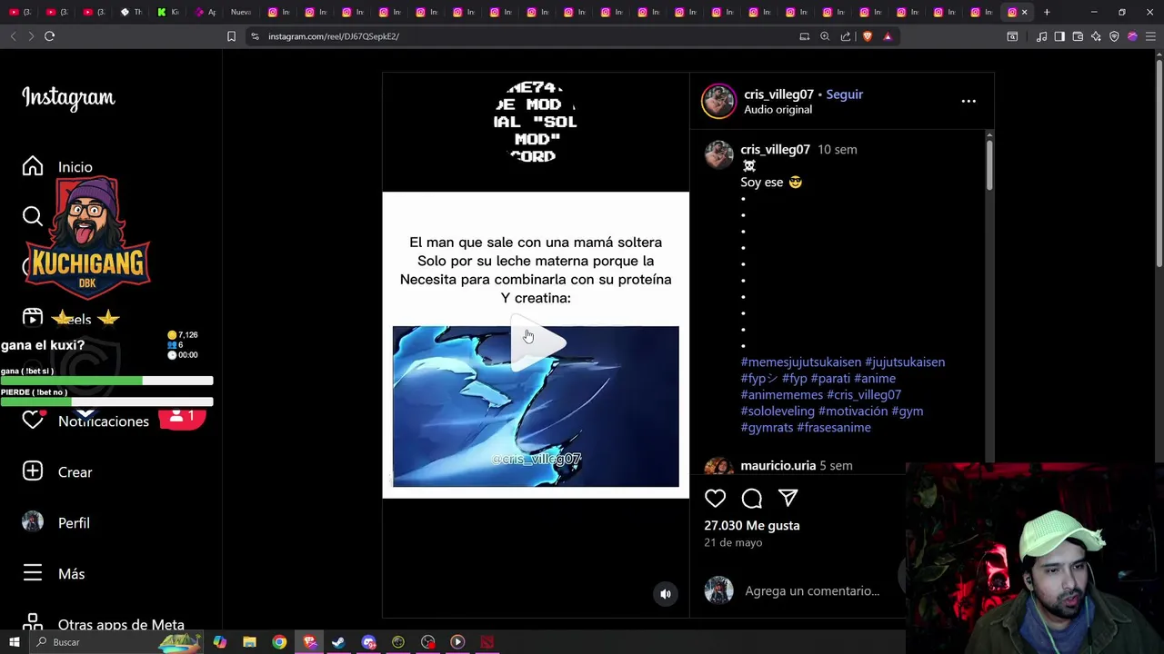Open hashtag #sololeveling
The image size is (1164, 654).
click(778, 411)
